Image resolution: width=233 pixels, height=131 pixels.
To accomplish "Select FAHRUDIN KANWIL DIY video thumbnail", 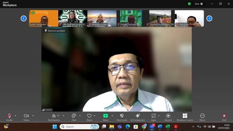I will [160, 18].
